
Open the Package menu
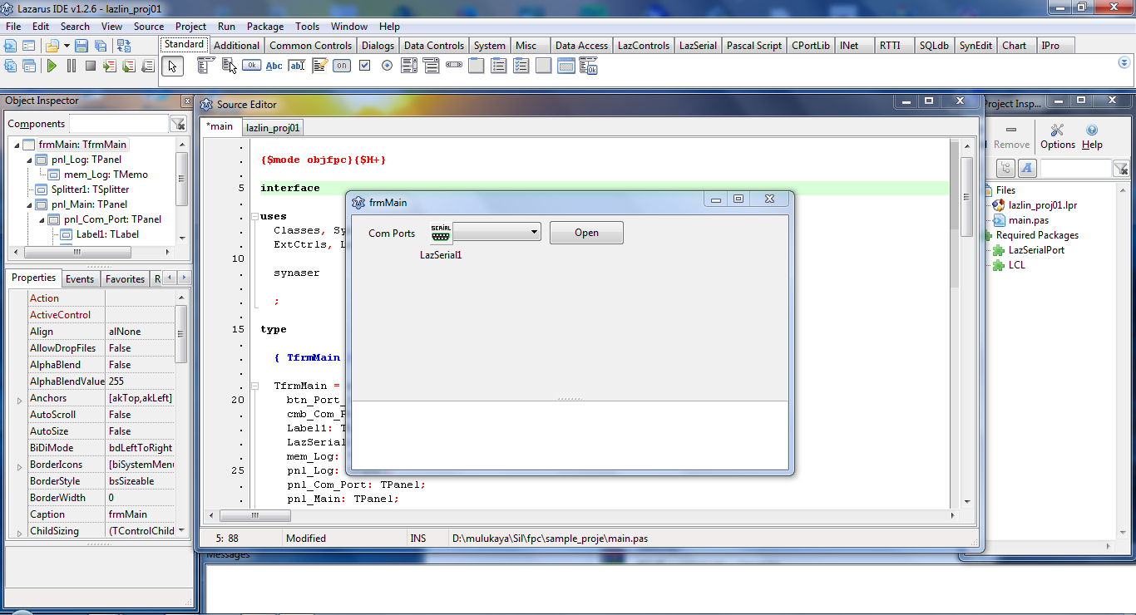point(264,27)
